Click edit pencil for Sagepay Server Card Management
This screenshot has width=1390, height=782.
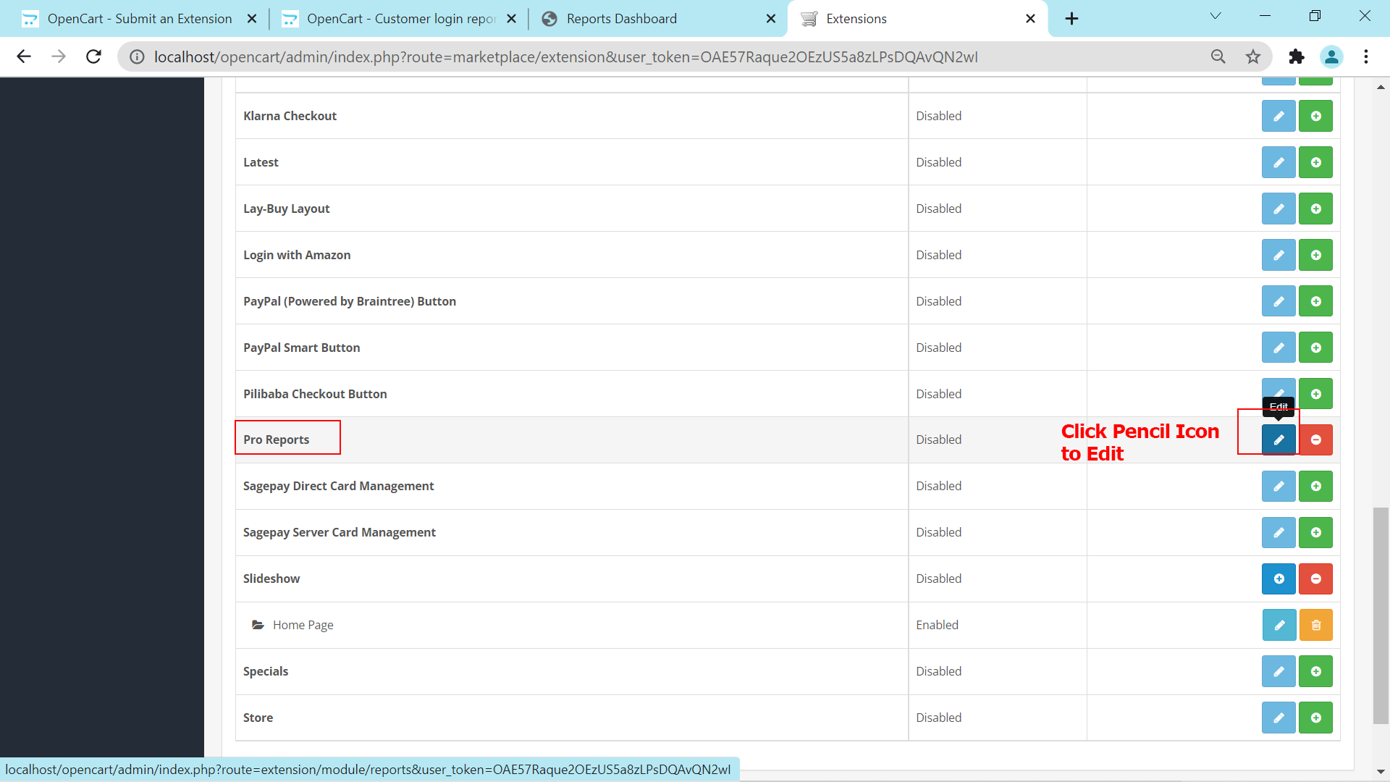pyautogui.click(x=1279, y=532)
